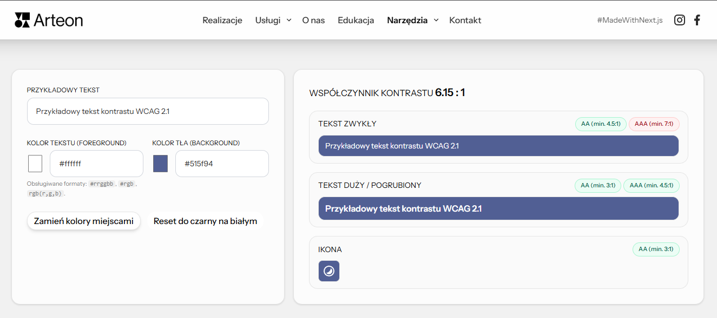
Task: Click the Reset do czarny na białym button
Action: pos(206,221)
